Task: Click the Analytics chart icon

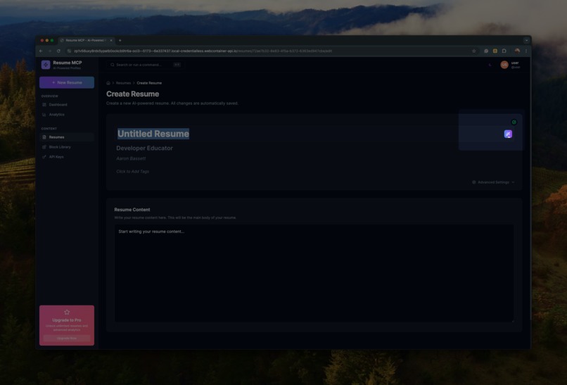Action: coord(44,114)
